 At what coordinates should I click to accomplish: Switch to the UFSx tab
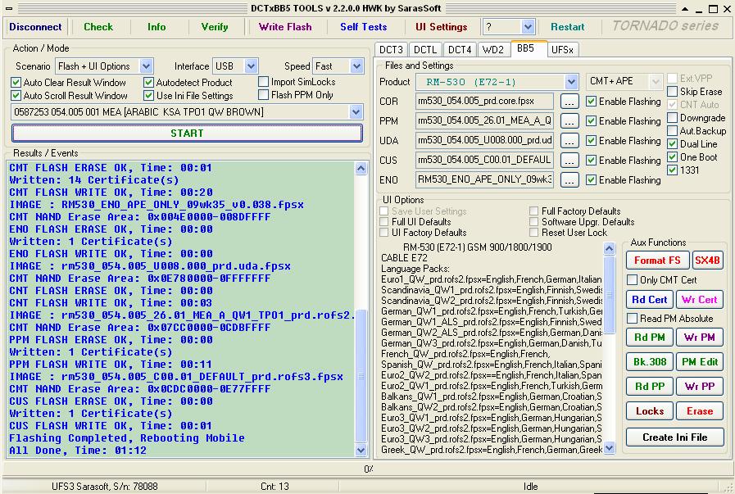point(562,50)
